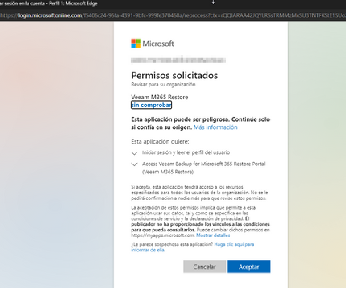Click the login.microsoftonline.com address bar
Image resolution: width=346 pixels, height=288 pixels.
pyautogui.click(x=173, y=16)
